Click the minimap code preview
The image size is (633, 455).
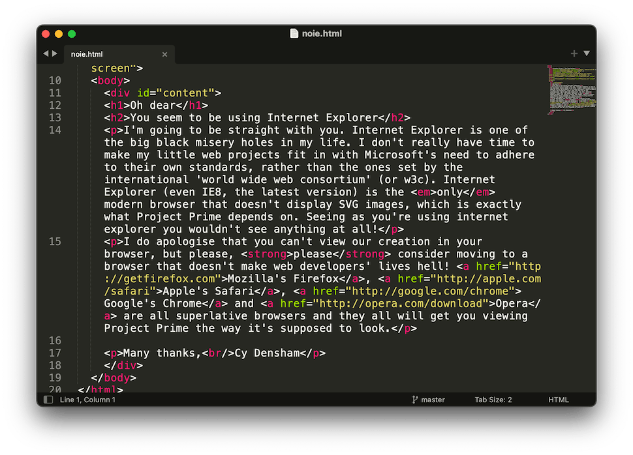click(x=572, y=89)
